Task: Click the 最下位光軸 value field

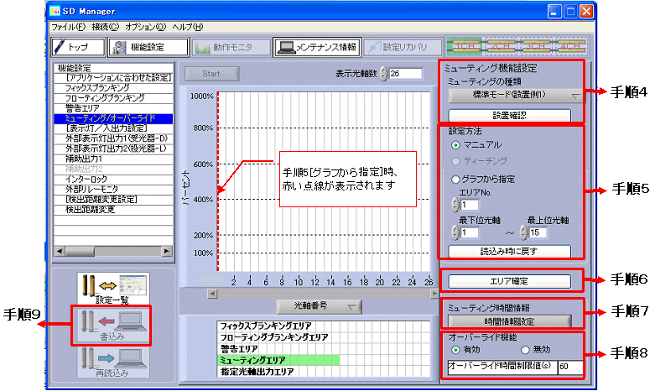Action: point(470,232)
